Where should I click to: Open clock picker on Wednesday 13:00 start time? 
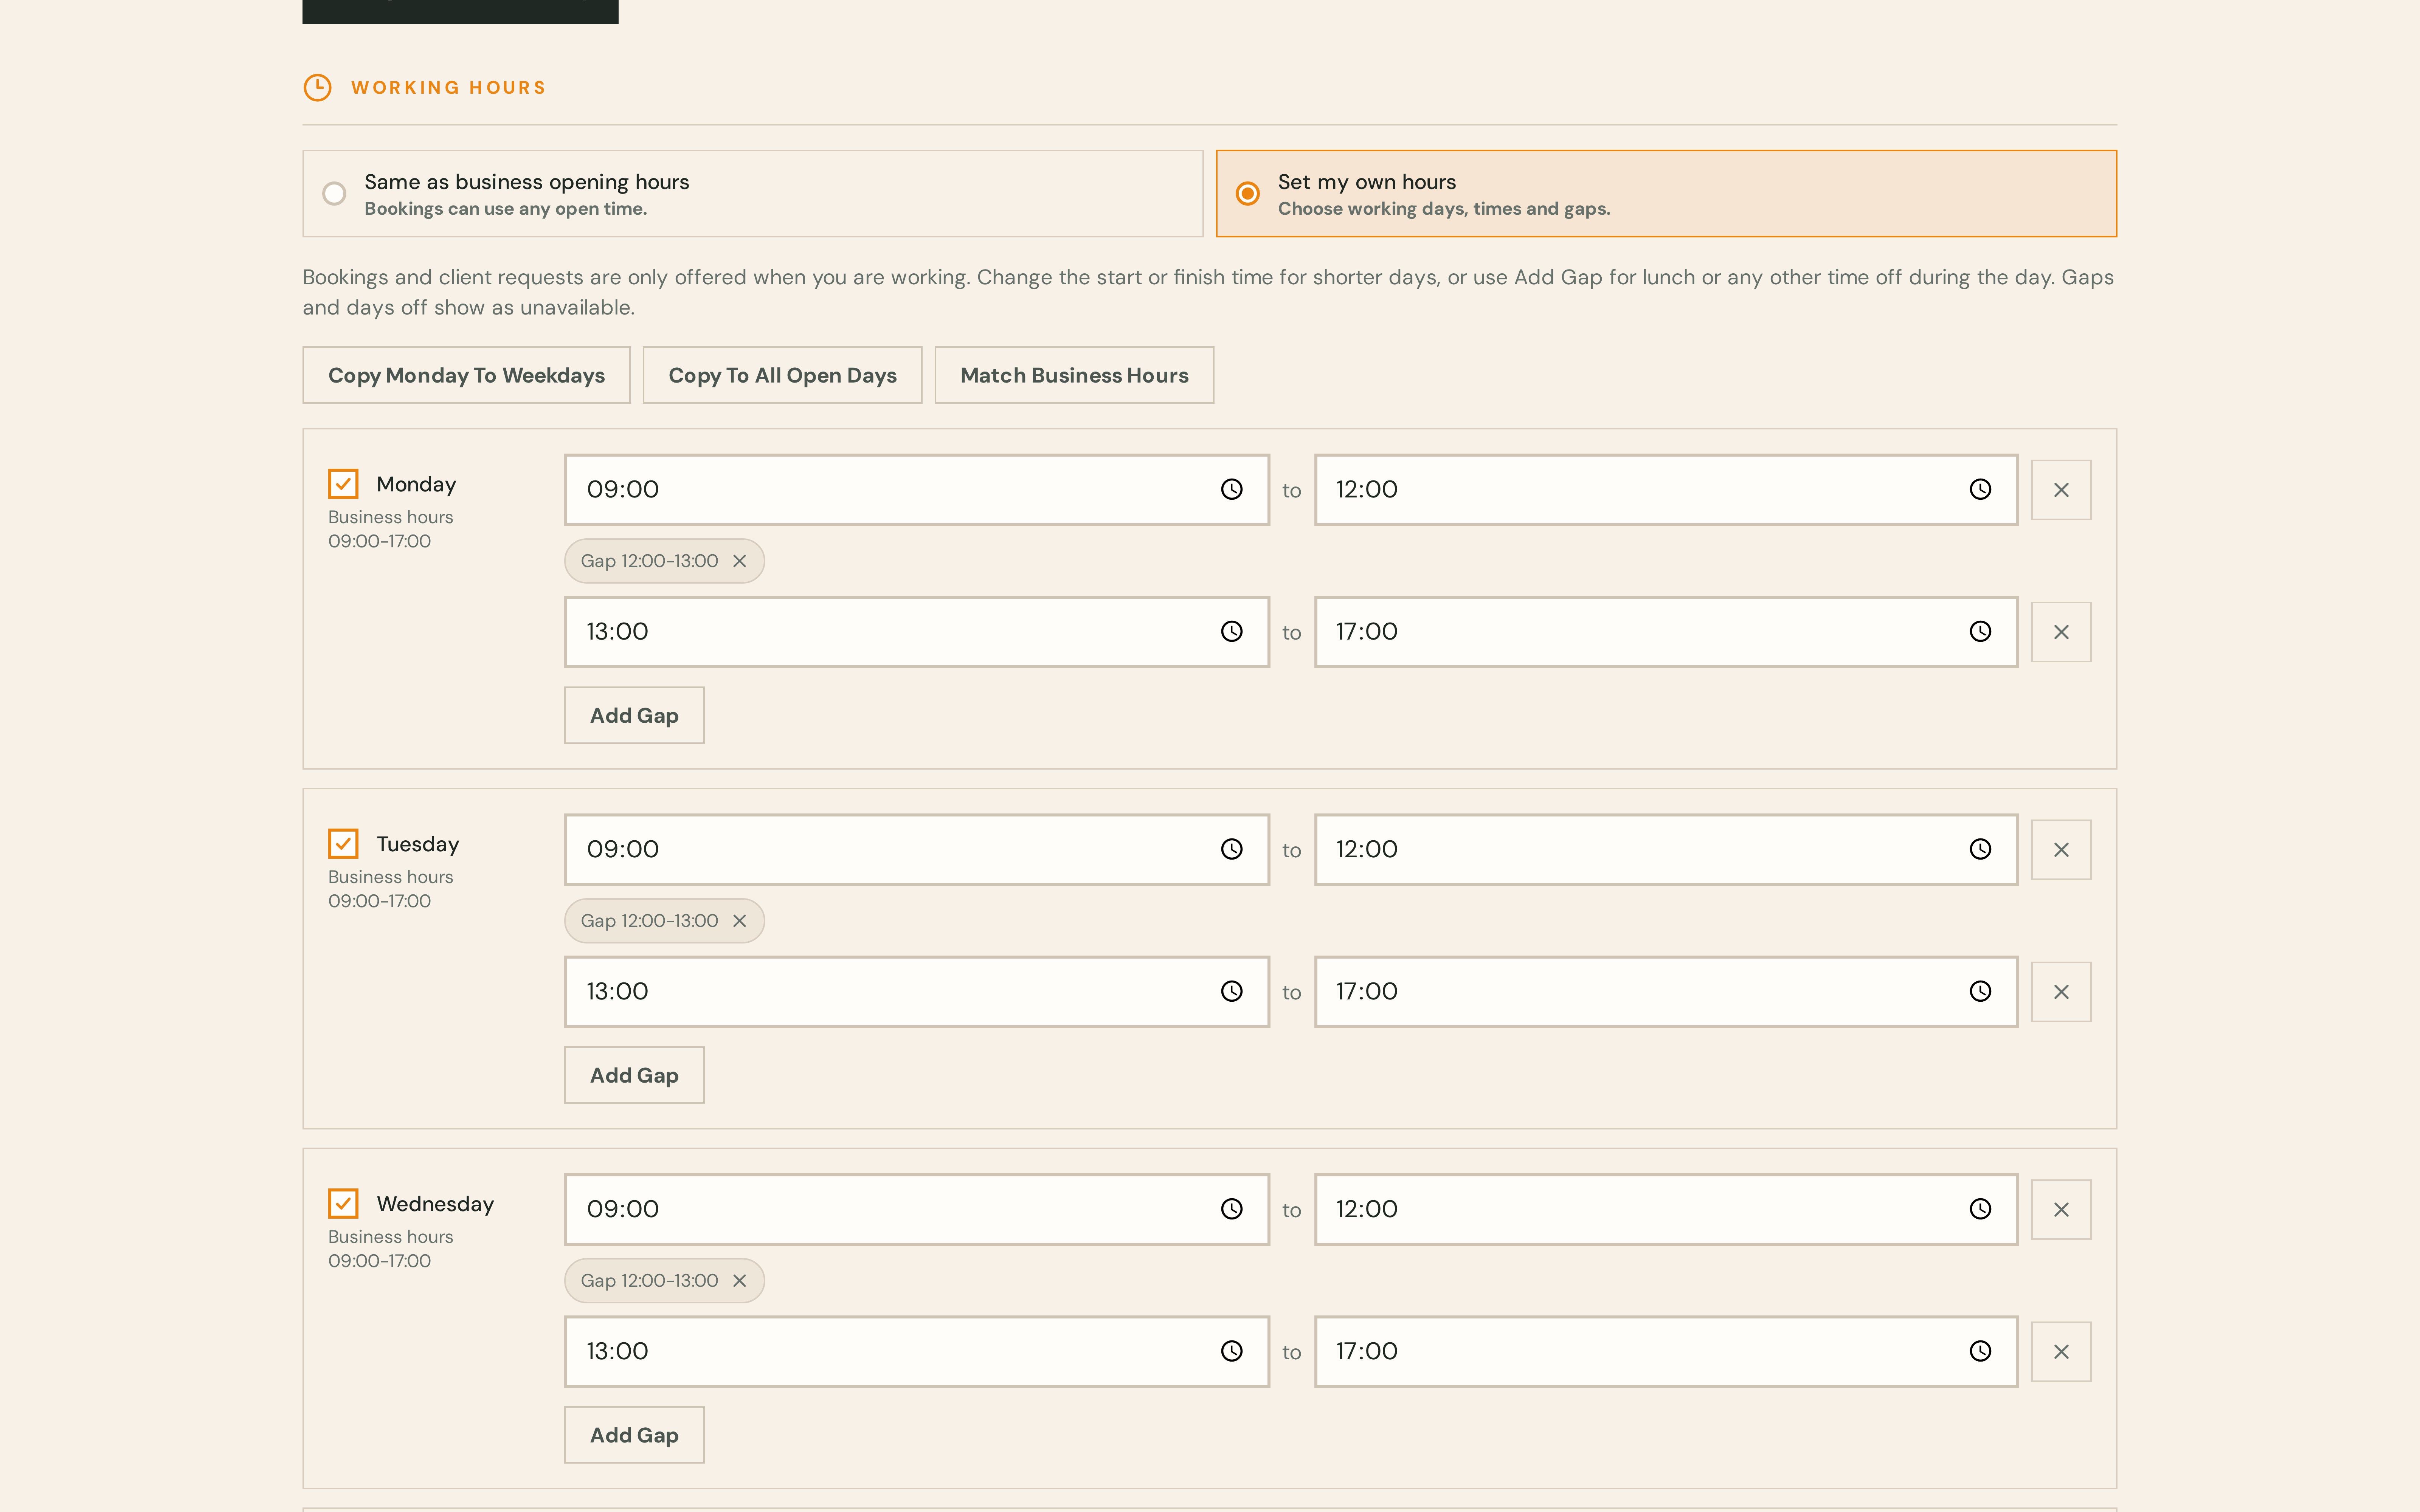pyautogui.click(x=1231, y=1351)
